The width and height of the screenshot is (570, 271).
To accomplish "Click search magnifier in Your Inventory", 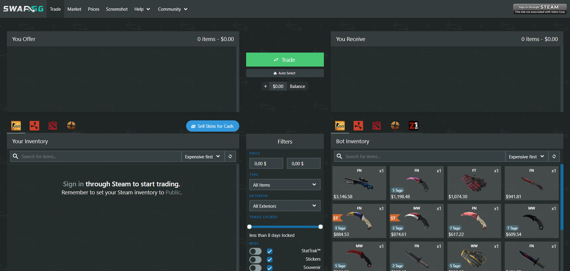I will [16, 156].
